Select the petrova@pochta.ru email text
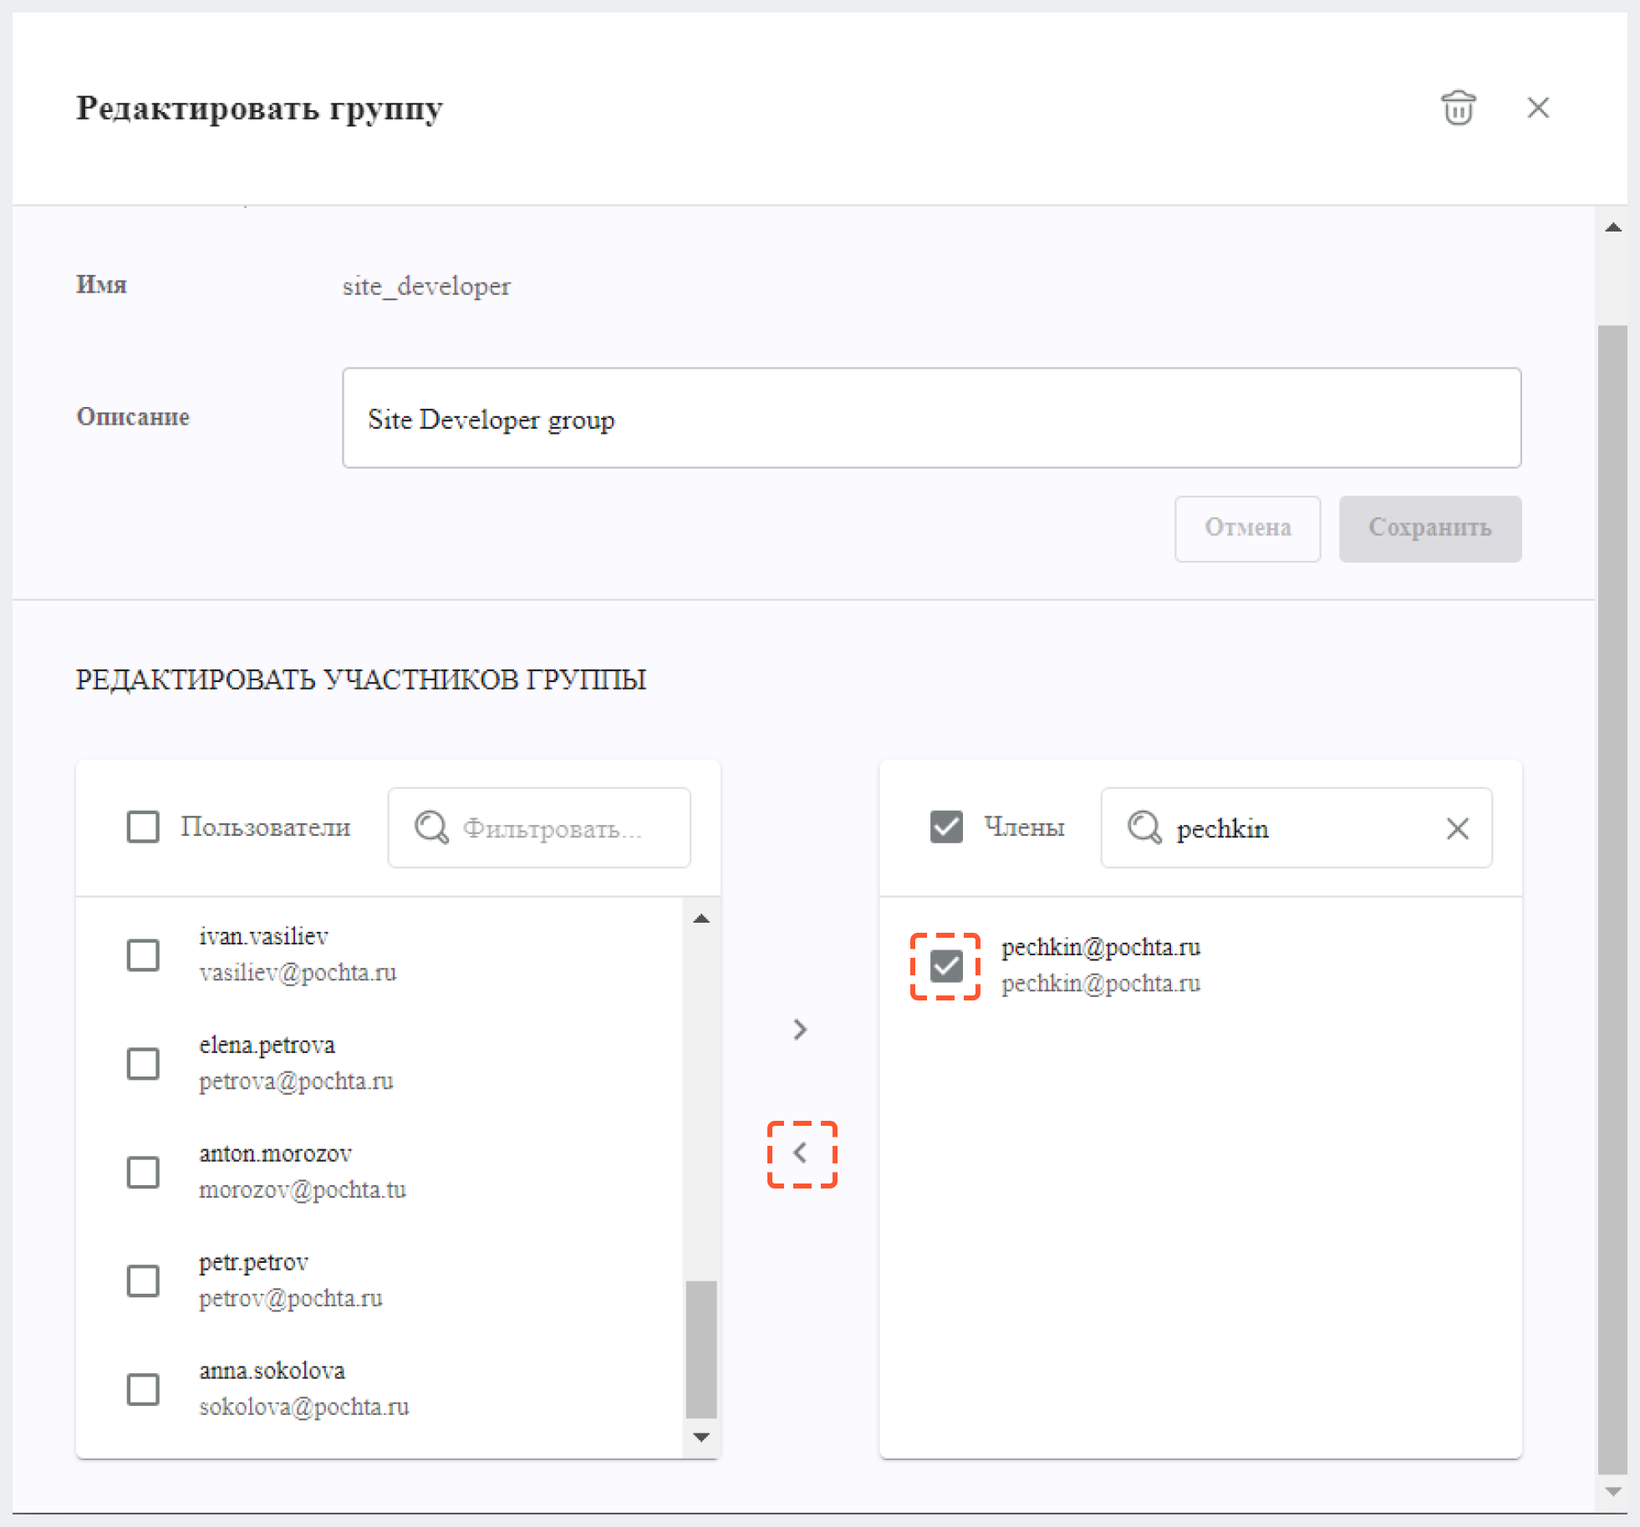Screen dimensions: 1640x1527 [296, 1082]
